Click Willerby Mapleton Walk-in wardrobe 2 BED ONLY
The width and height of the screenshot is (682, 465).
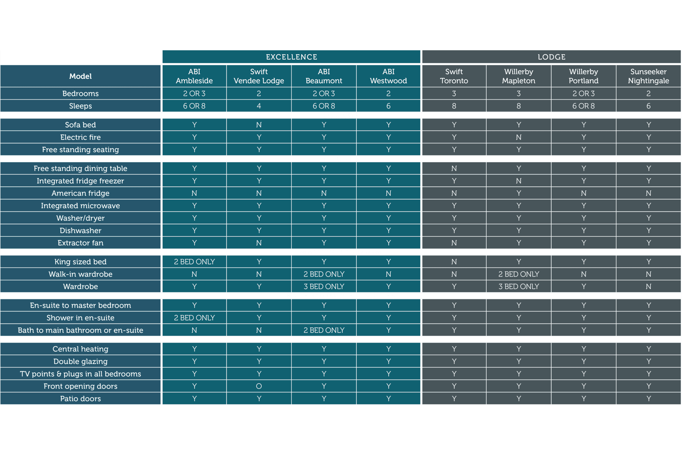[519, 274]
